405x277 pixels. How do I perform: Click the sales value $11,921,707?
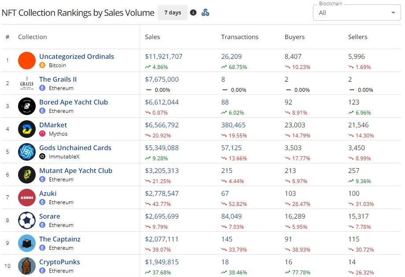coord(163,57)
